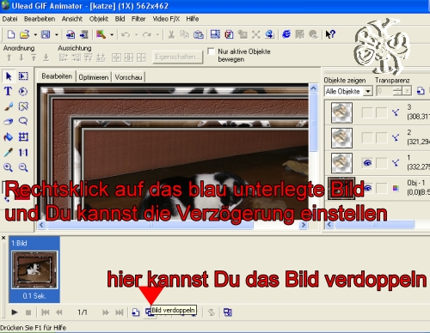Image resolution: width=430 pixels, height=333 pixels.
Task: Click the Eigenschaften... button
Action: [177, 57]
